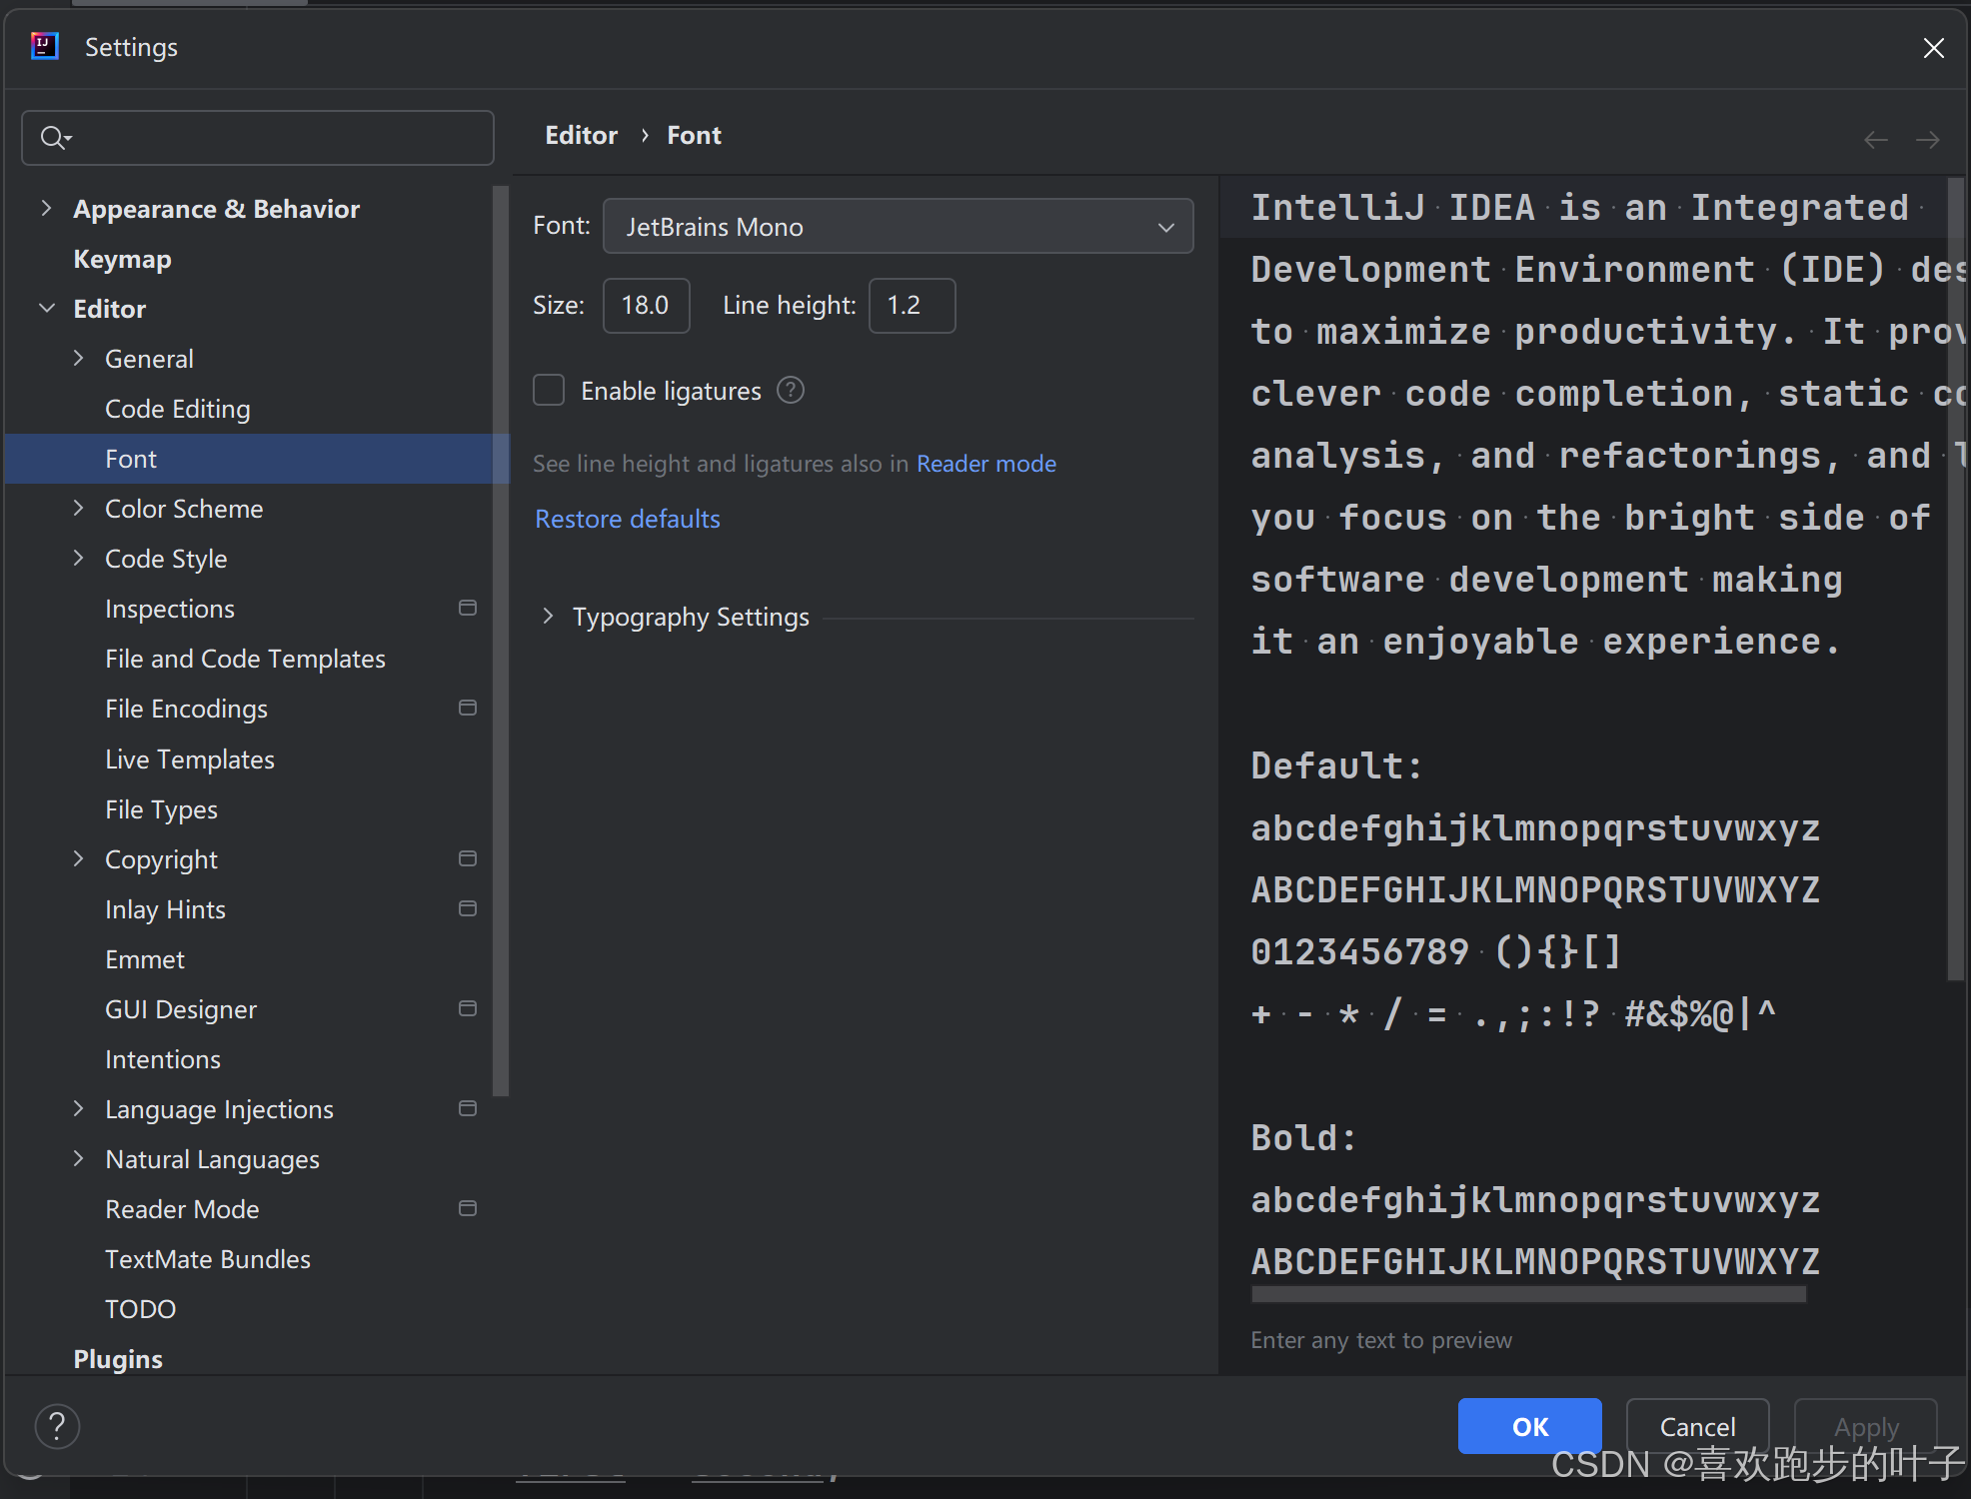Click the font Size input field
1971x1499 pixels.
point(646,306)
